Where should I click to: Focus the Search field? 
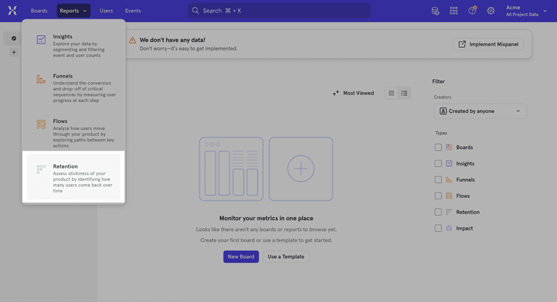click(x=279, y=10)
